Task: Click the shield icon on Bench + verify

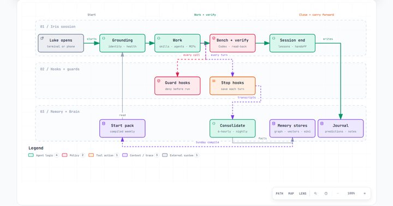Action: coord(214,38)
